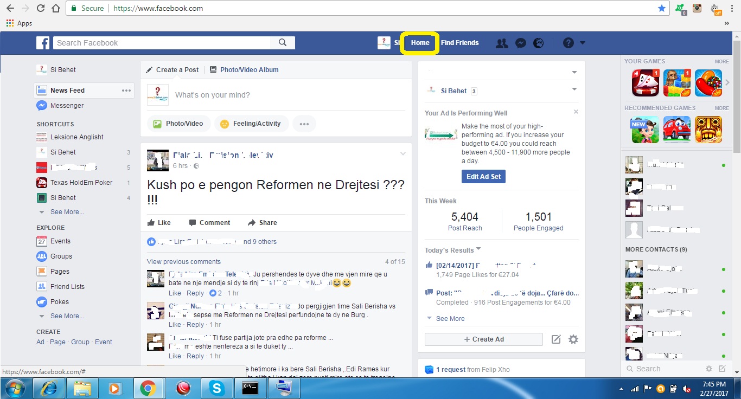741x399 pixels.
Task: Click 1 request notification link
Action: pos(451,370)
